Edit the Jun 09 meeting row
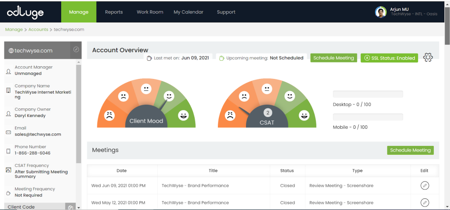This screenshot has width=450, height=210. pyautogui.click(x=424, y=185)
